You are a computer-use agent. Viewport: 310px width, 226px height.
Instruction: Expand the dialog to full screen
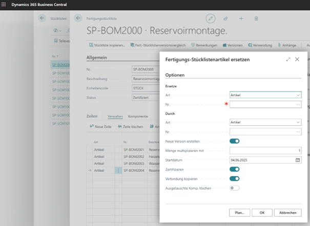click(288, 59)
